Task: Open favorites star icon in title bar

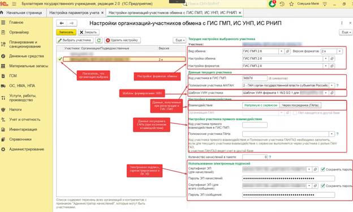Action: click(291, 4)
